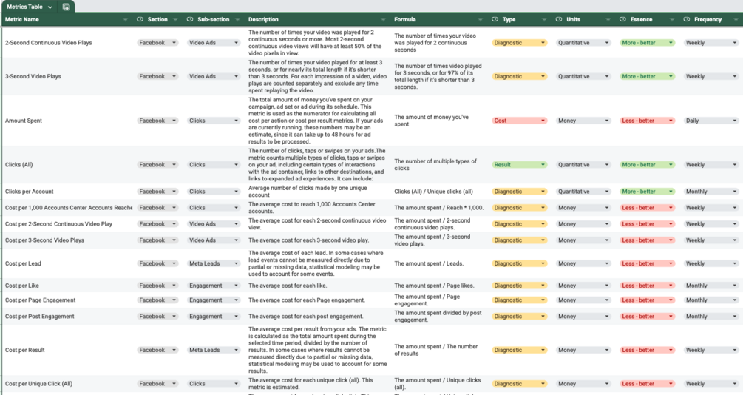
Task: Open Essence dropdown for Cost per Lead row
Action: (x=648, y=263)
